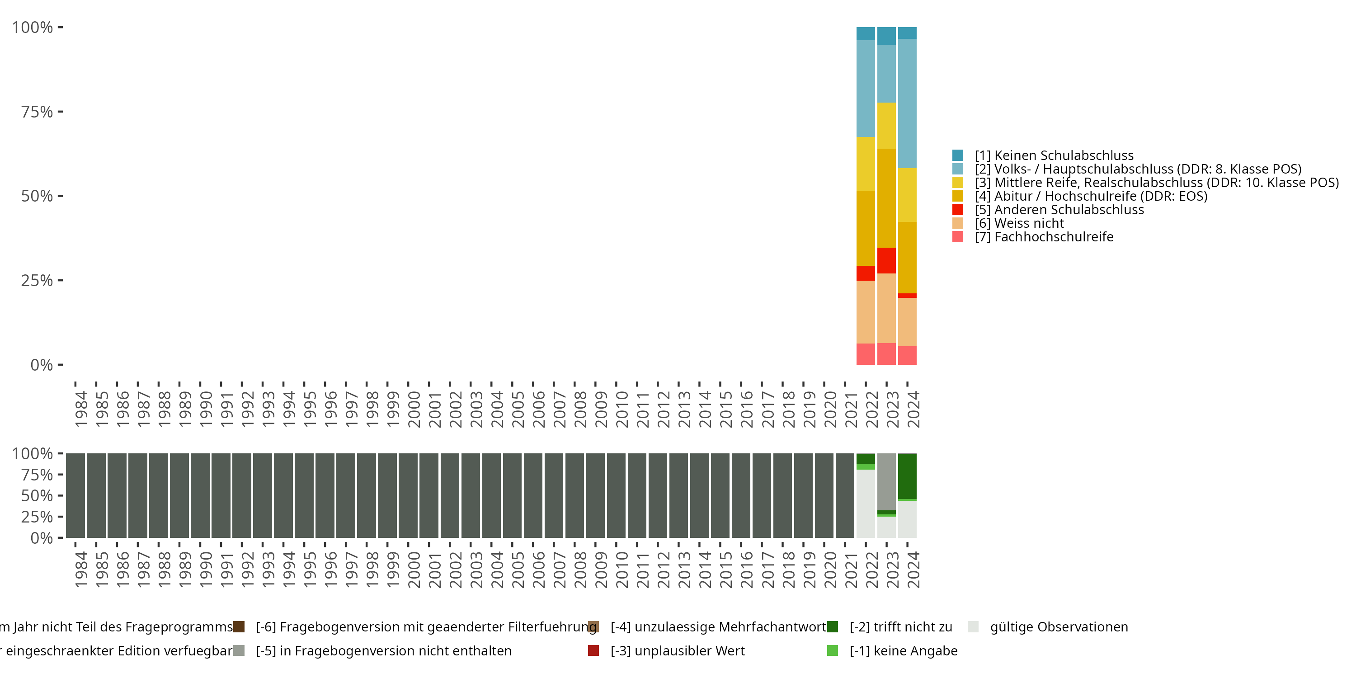Click the teal Keinen Schulabschluss legend swatch
The width and height of the screenshot is (1356, 678).
coord(957,155)
